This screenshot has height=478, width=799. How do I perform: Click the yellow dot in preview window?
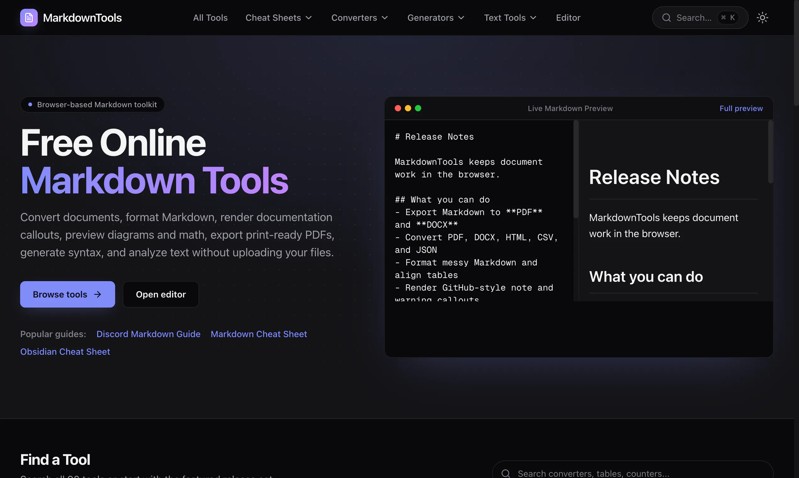[408, 108]
